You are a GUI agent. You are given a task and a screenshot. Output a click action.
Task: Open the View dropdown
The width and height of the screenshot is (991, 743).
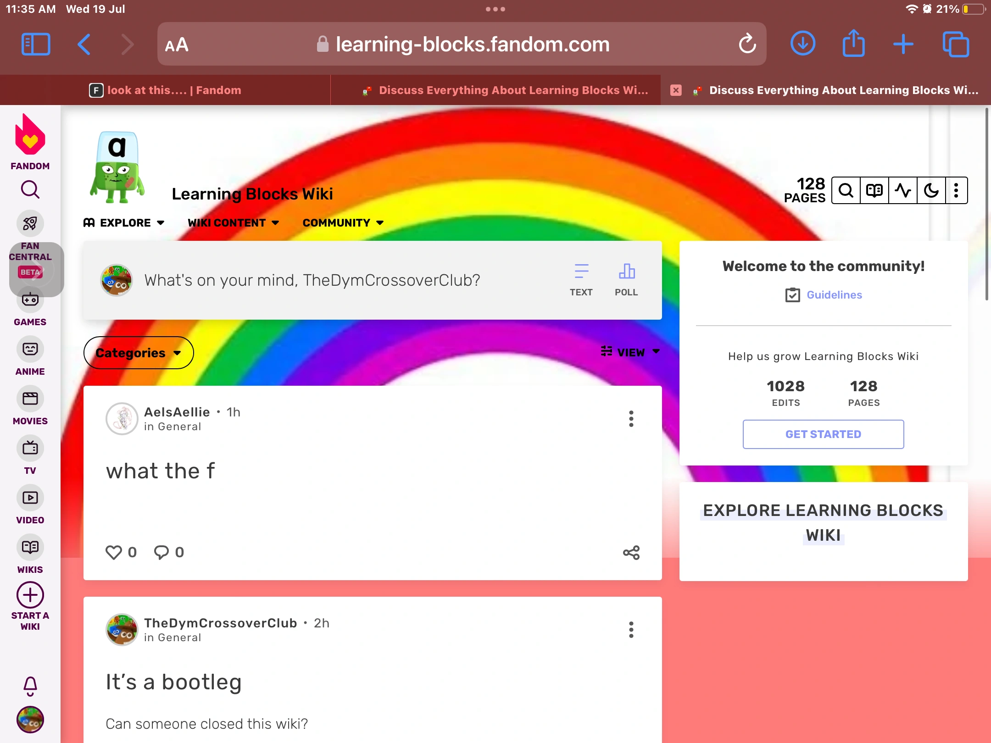631,352
